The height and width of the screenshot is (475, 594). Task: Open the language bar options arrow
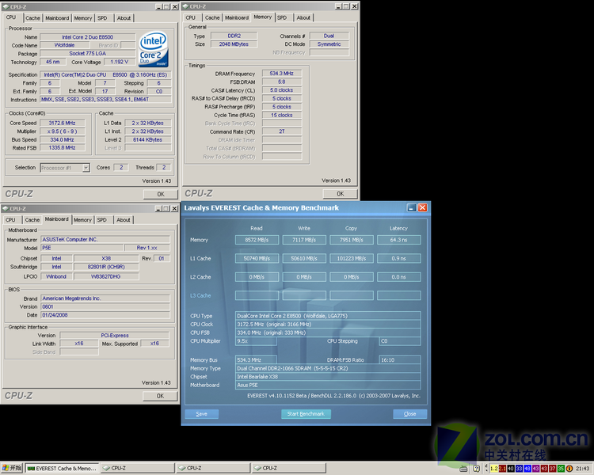pos(486,469)
